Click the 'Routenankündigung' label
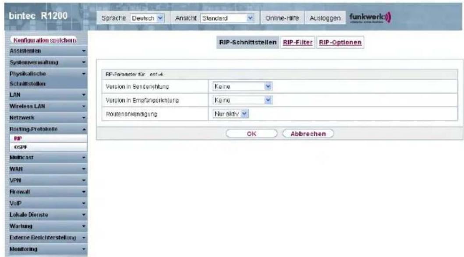The height and width of the screenshot is (257, 464). point(131,114)
